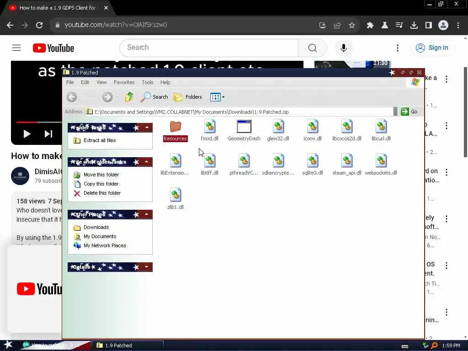Image resolution: width=468 pixels, height=351 pixels.
Task: Click the YouTube Sign in button
Action: pos(433,48)
